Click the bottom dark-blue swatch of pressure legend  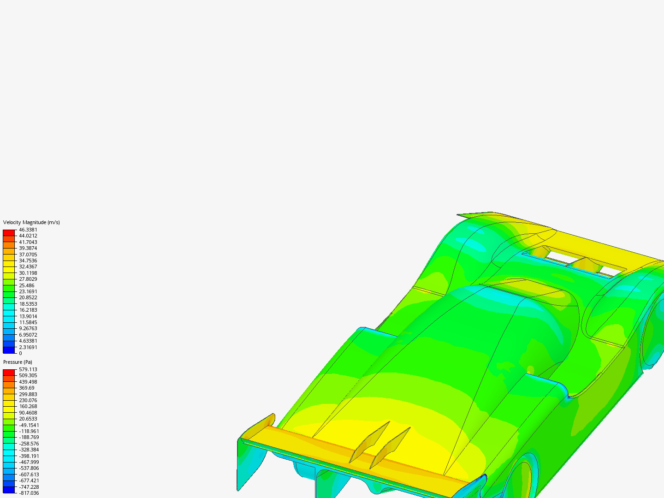9,490
